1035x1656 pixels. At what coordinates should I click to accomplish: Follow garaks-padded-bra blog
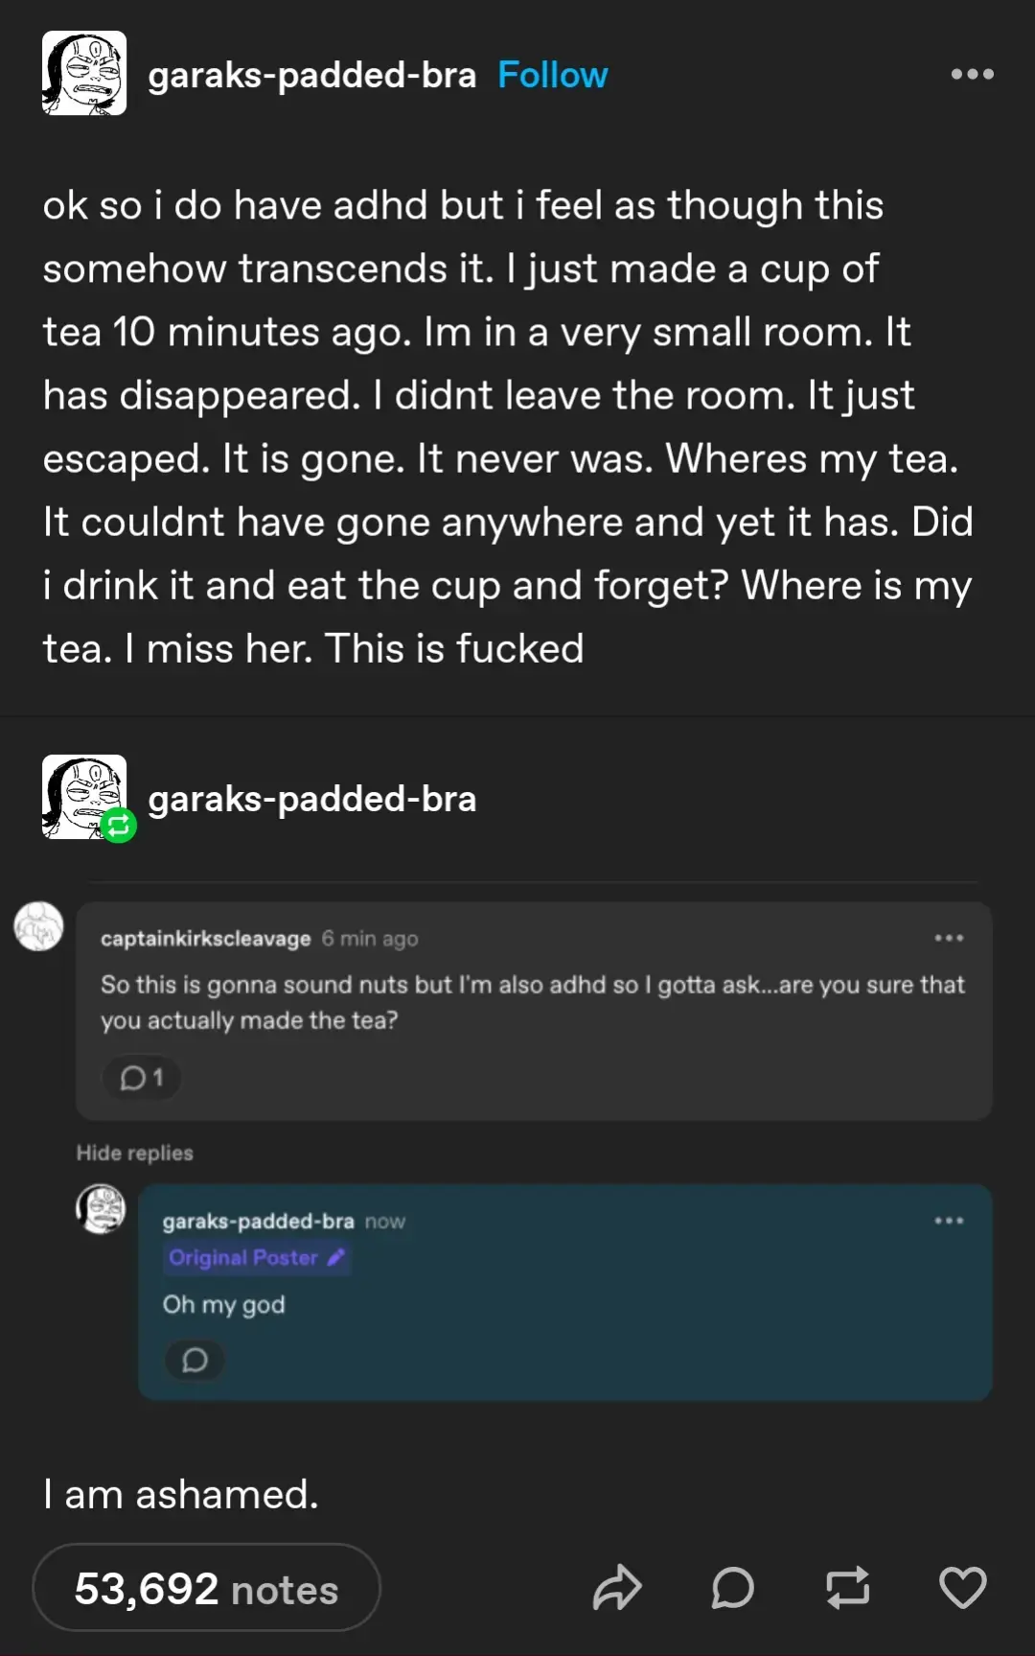coord(553,75)
